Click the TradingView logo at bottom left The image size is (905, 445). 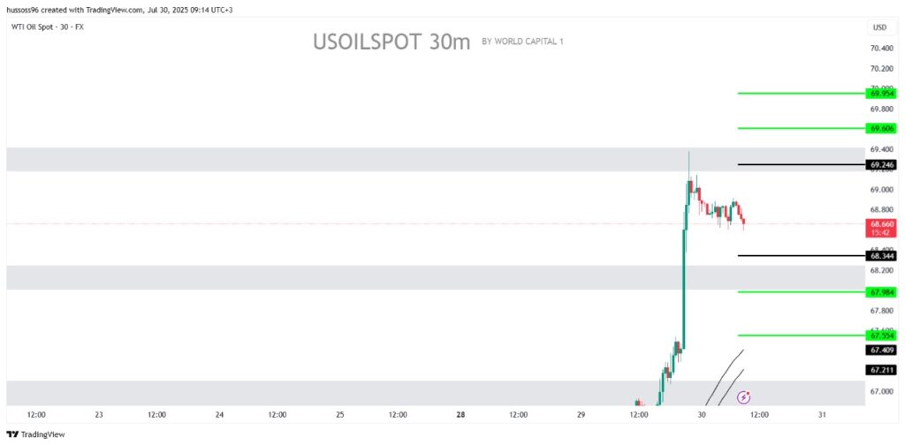tap(35, 434)
